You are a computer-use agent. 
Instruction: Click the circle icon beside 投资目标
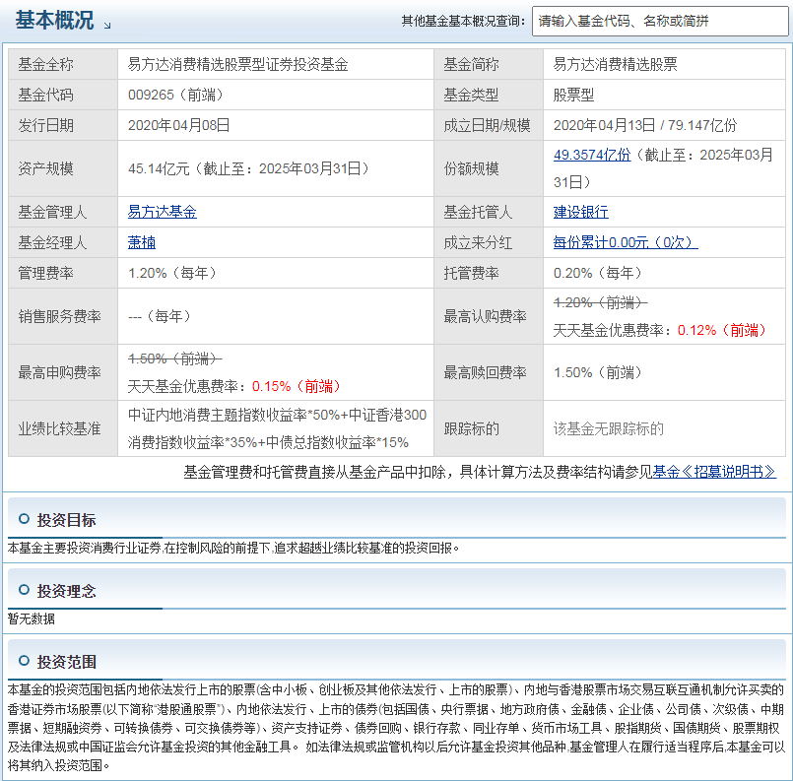(24, 519)
